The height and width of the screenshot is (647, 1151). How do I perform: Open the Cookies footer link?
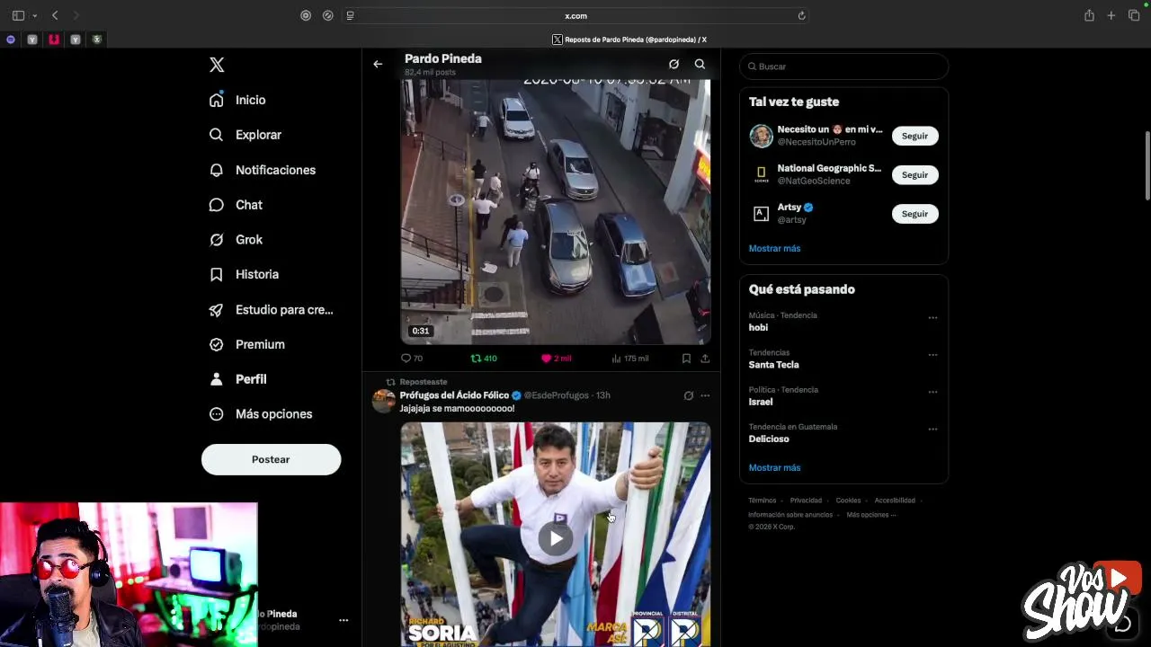pos(848,501)
